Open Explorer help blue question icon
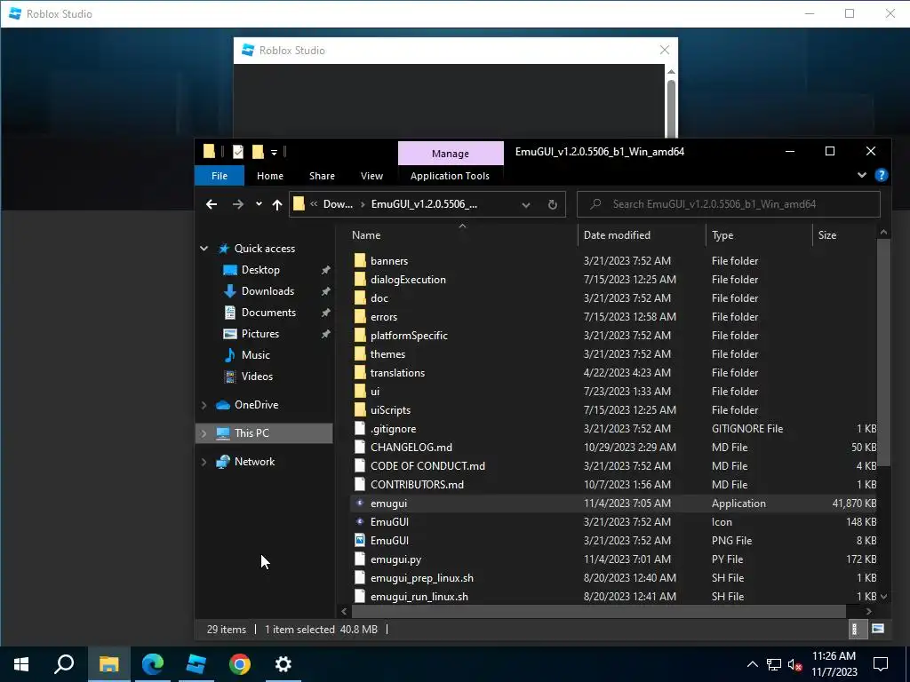Viewport: 910px width, 682px height. [881, 175]
